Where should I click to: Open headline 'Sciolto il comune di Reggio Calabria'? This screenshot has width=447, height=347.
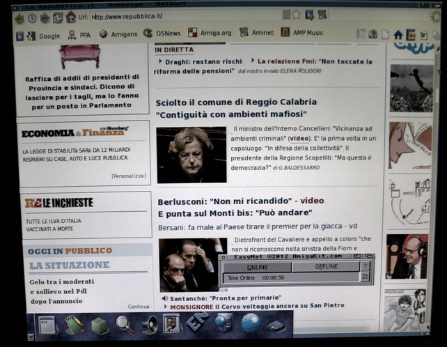point(236,102)
